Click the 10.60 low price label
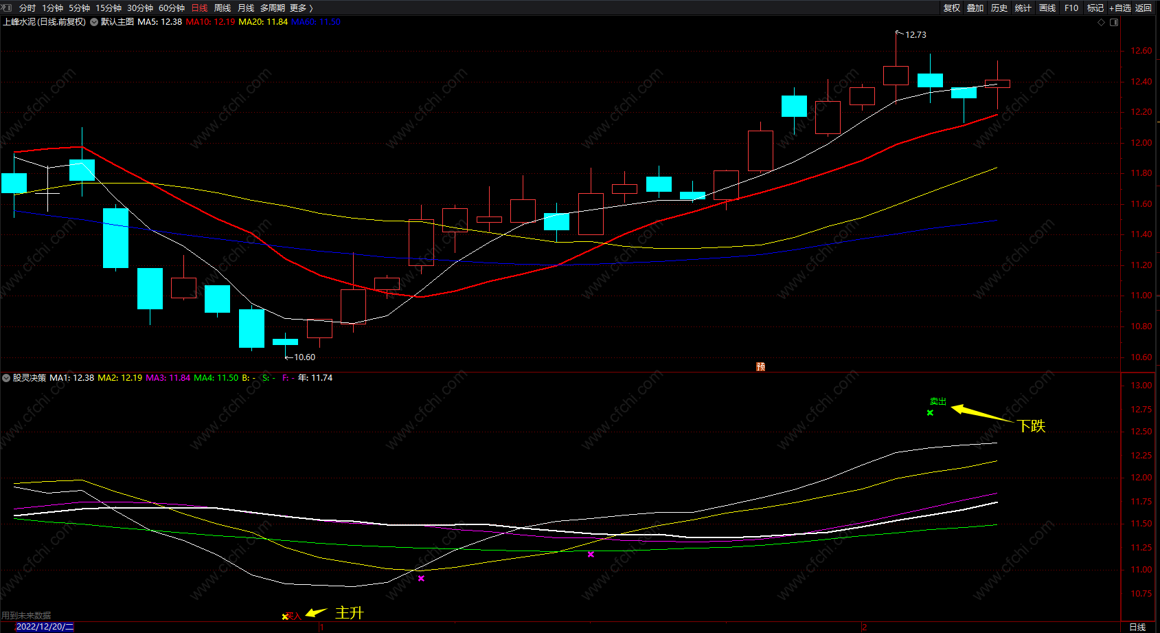 pos(305,357)
